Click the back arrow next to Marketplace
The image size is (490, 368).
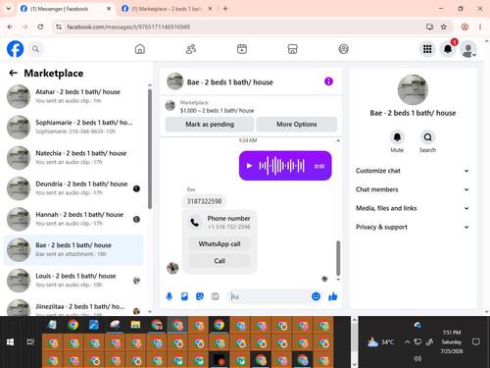coord(13,73)
